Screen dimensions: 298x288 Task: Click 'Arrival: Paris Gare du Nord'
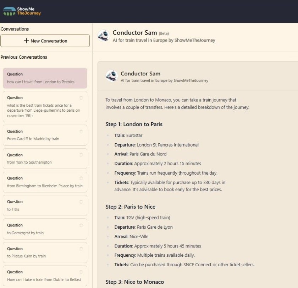[140, 154]
